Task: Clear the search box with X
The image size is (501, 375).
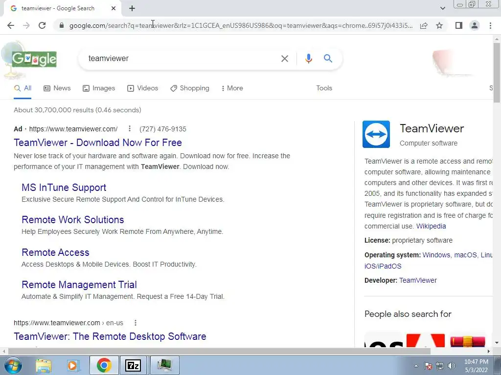Action: tap(284, 59)
